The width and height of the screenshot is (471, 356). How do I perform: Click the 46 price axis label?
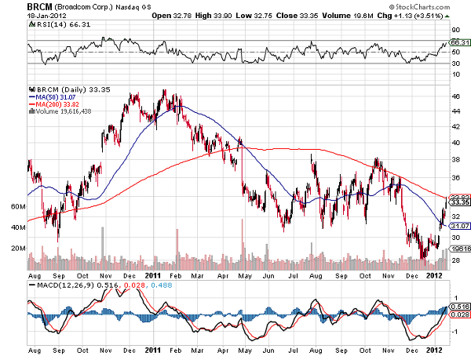tap(455, 96)
